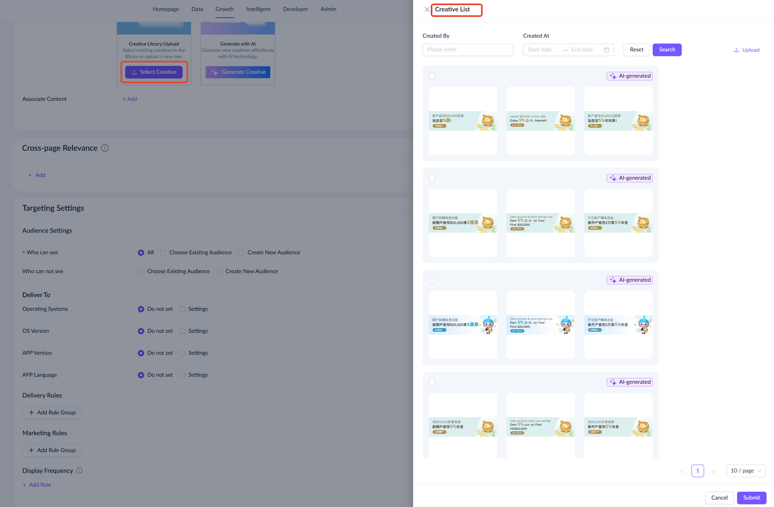Click the Submit button
The height and width of the screenshot is (507, 774).
pos(751,498)
